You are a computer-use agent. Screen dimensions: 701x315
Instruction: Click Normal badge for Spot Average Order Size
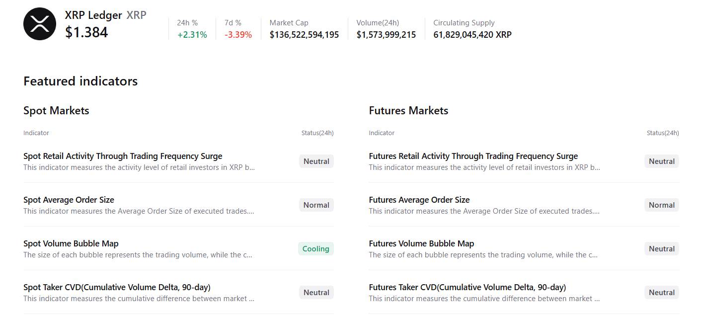(x=316, y=205)
